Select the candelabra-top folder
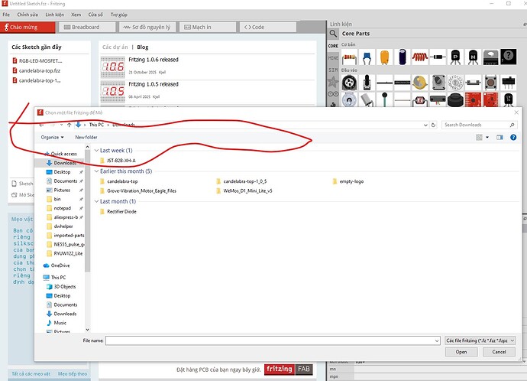The height and width of the screenshot is (381, 527). pos(123,181)
